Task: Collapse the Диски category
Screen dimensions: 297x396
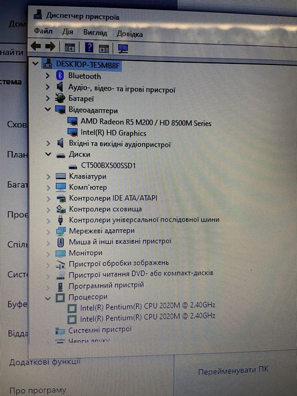Action: [48, 154]
